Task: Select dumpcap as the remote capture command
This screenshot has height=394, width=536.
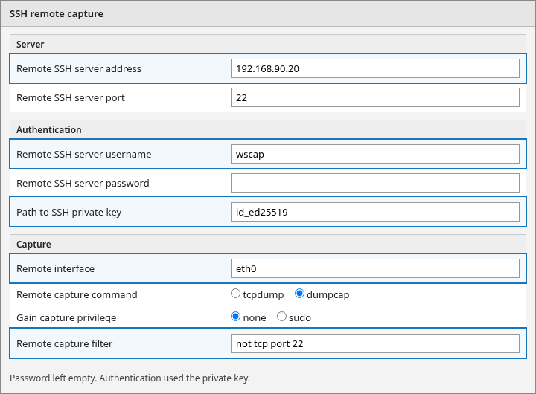Action: [299, 294]
